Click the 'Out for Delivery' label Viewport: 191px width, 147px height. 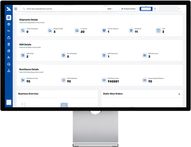pos(113,29)
